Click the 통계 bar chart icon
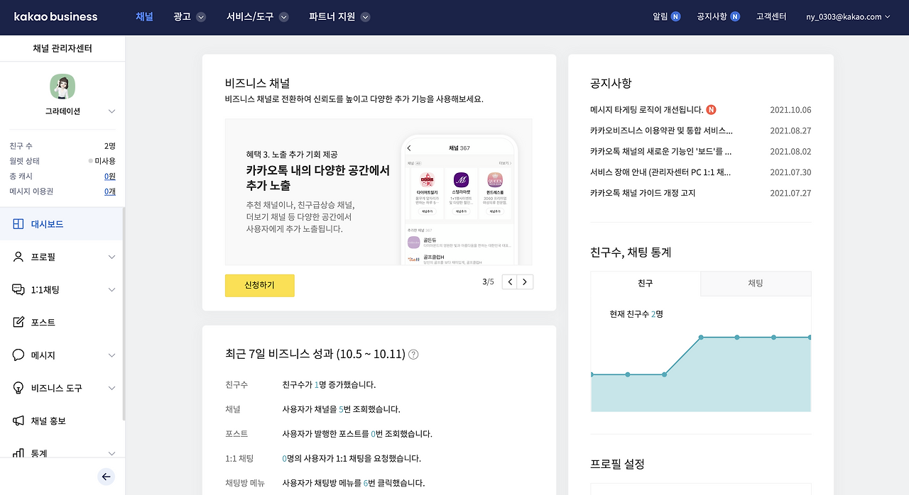Viewport: 909px width, 495px height. pos(18,452)
